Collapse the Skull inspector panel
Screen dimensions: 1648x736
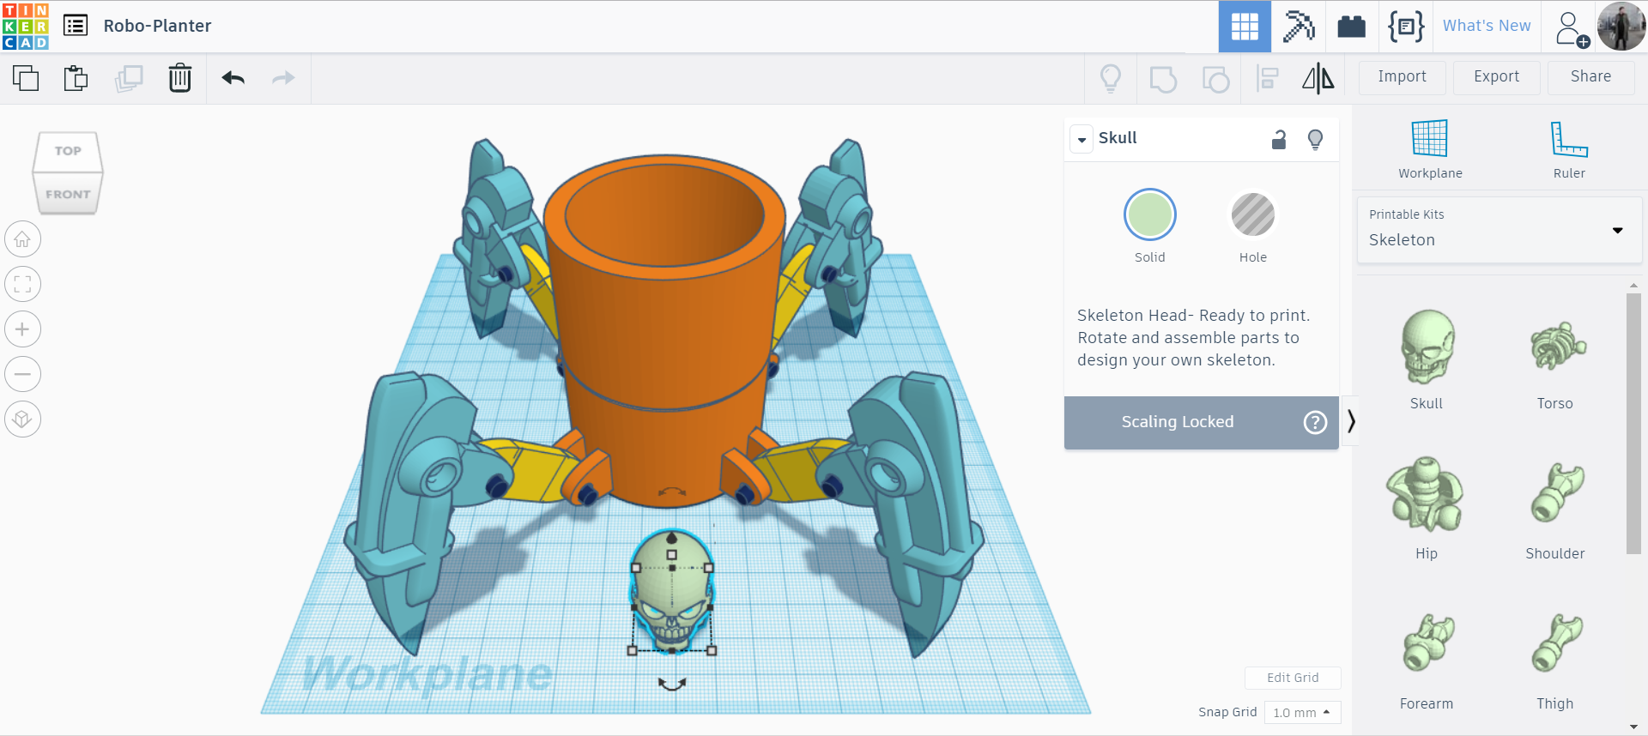(1082, 139)
